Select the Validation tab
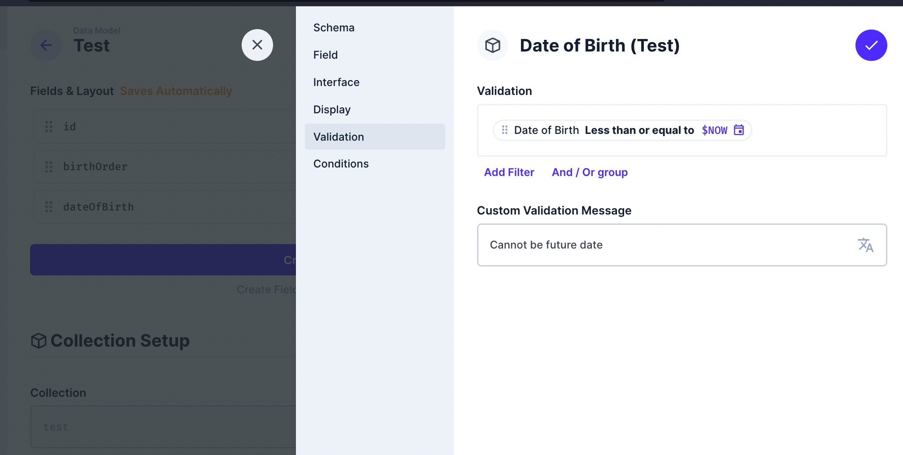Viewport: 903px width, 455px height. (375, 137)
